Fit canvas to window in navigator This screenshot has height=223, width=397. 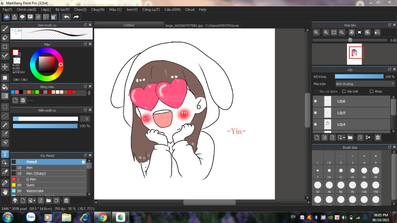tap(334, 33)
